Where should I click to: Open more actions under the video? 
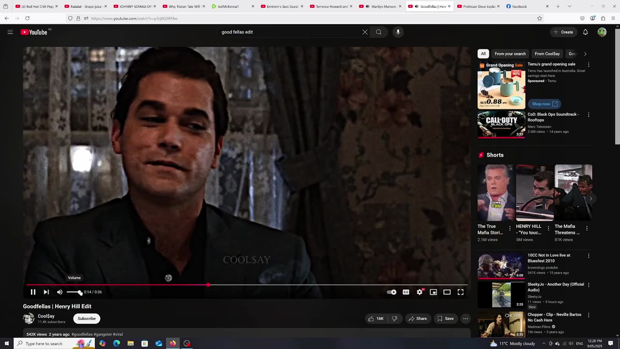click(x=465, y=318)
